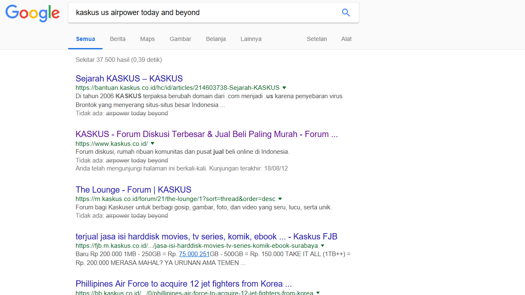
Task: Select the Semua tab
Action: 86,39
